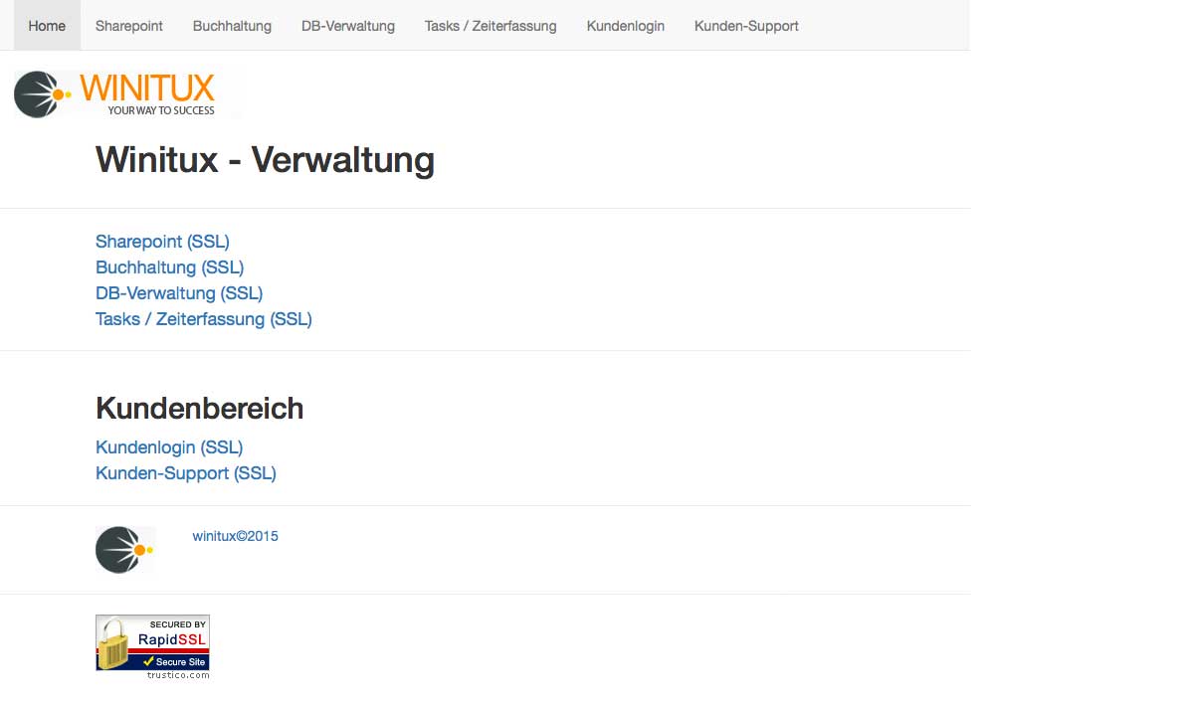Screen dimensions: 1186x709
Task: Click the small Winitux footer logo
Action: (x=124, y=550)
